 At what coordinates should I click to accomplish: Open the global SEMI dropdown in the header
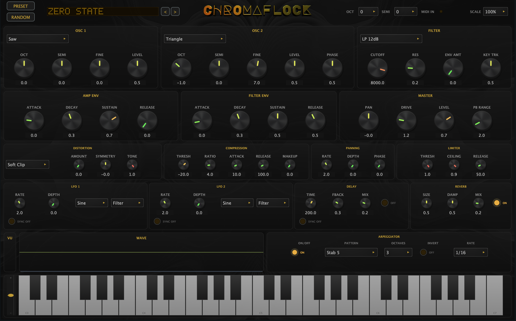405,12
